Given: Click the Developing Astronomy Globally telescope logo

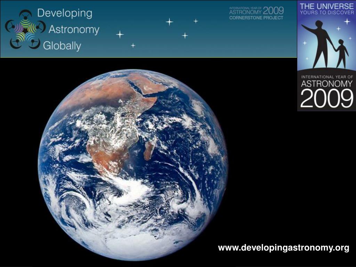Looking at the screenshot, I should point(25,30).
